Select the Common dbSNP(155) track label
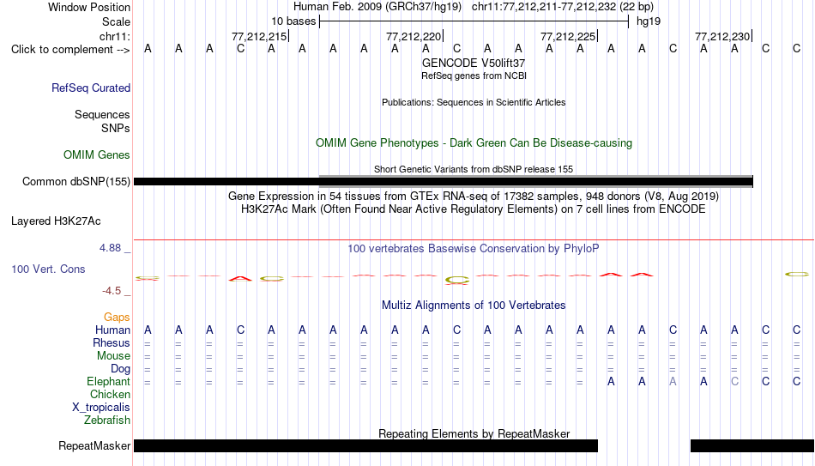 click(x=76, y=182)
